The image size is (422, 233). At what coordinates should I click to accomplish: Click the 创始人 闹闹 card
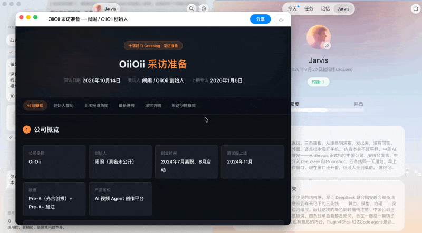(120, 161)
